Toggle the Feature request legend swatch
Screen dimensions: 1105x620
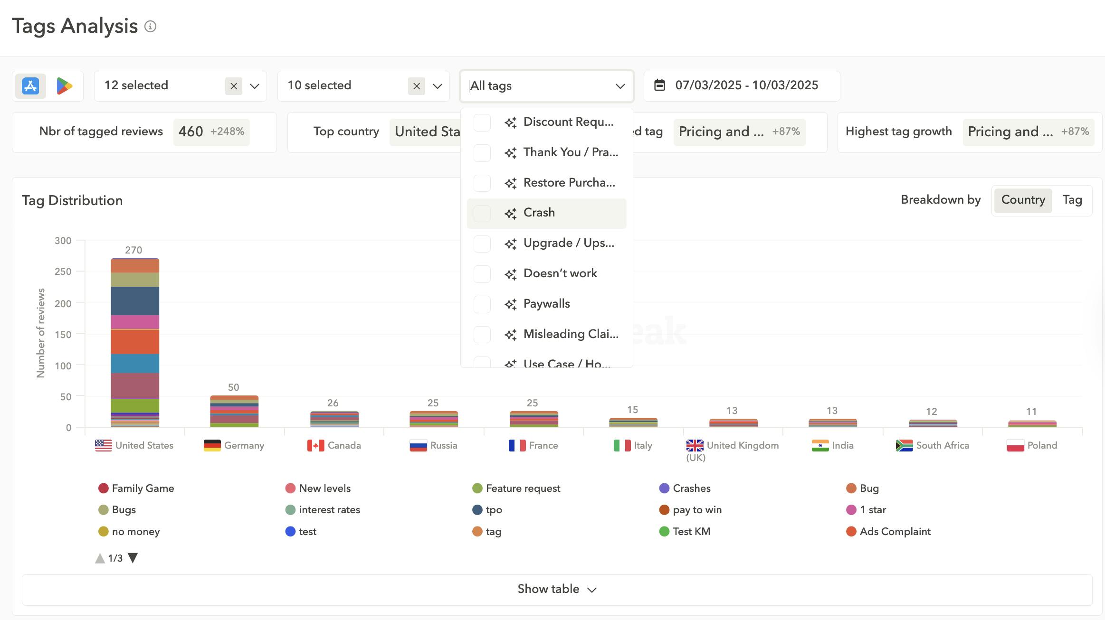coord(477,488)
